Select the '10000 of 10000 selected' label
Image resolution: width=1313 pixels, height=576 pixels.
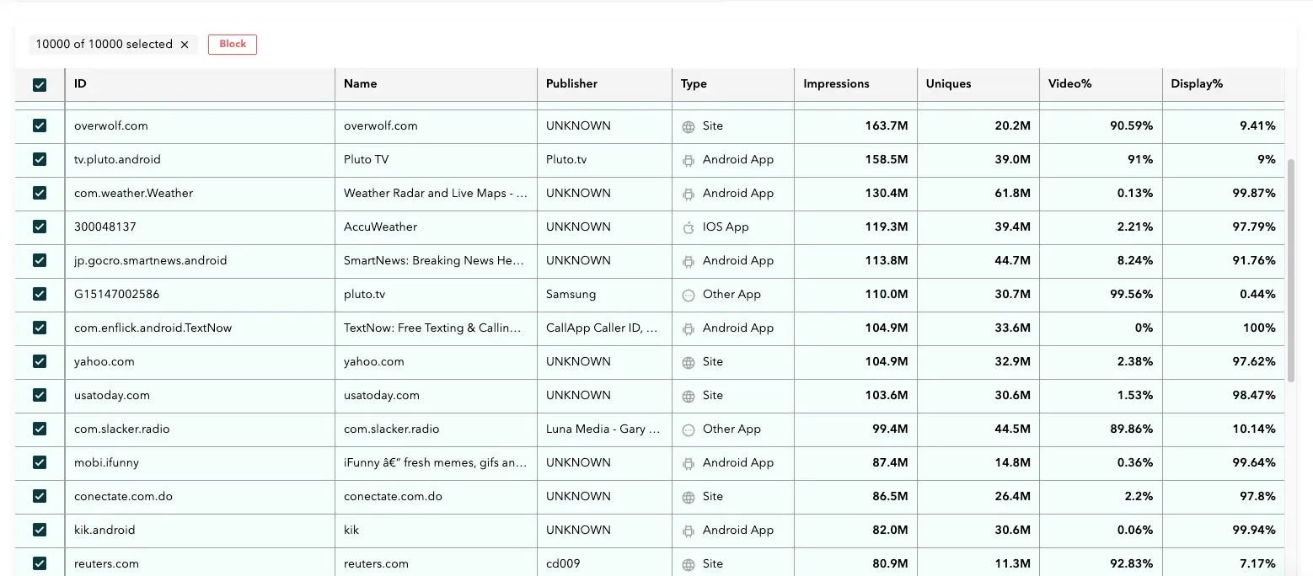point(104,45)
